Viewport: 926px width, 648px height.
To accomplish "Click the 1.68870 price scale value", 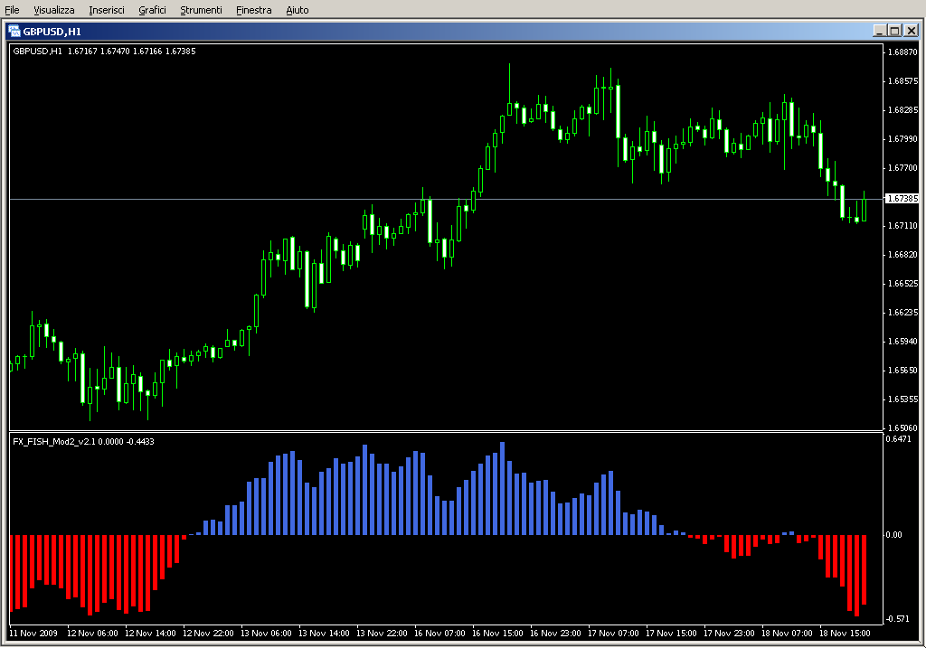I will 903,52.
